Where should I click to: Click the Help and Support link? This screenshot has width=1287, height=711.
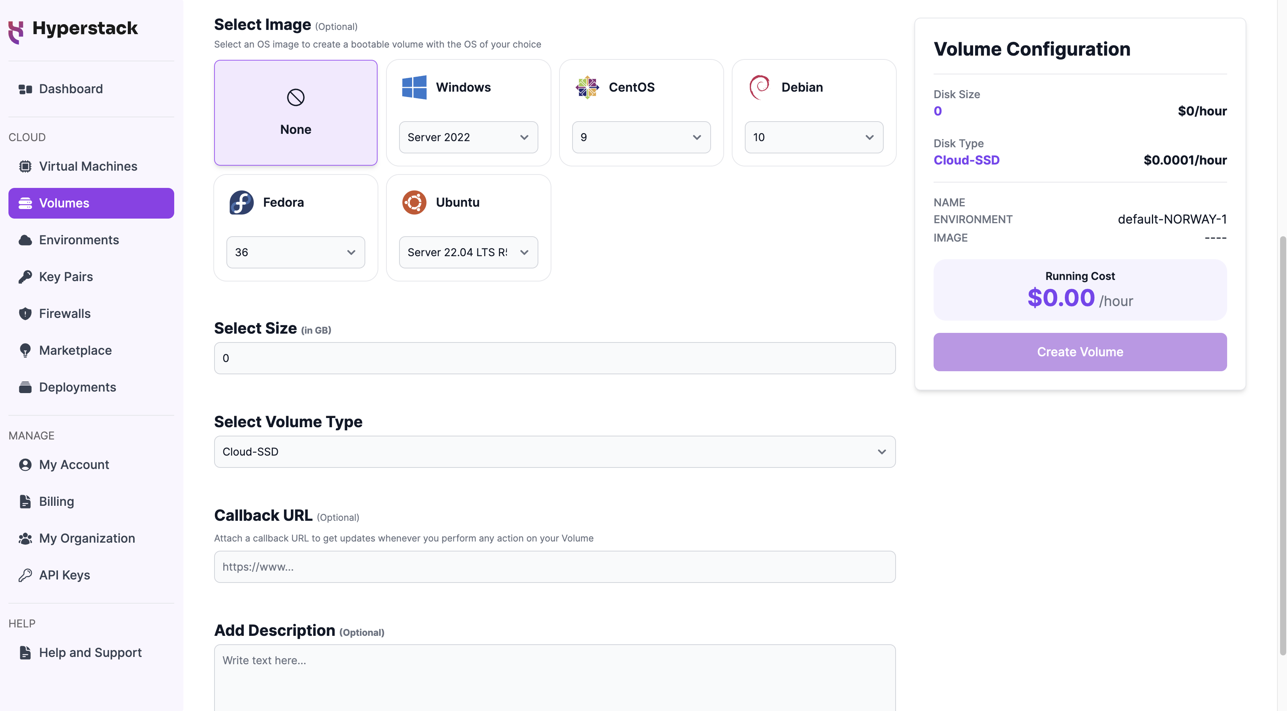[x=90, y=652]
